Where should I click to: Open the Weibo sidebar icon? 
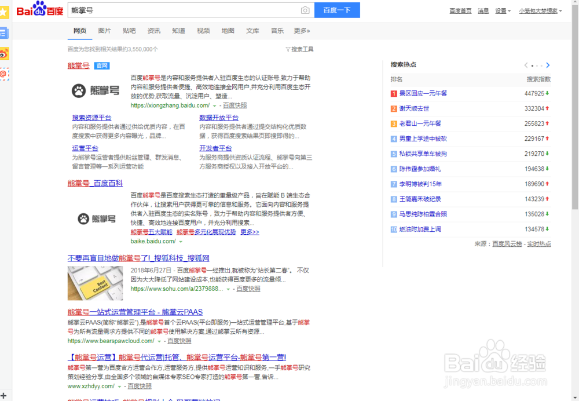[4, 54]
